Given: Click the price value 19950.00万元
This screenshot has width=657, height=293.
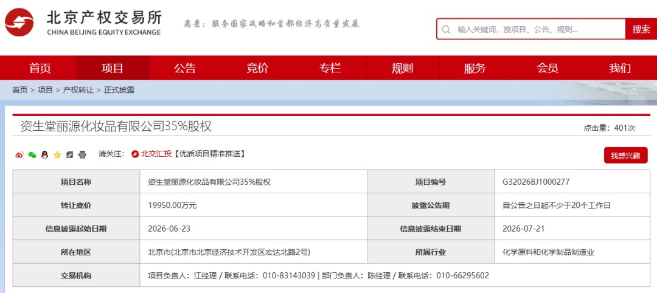Looking at the screenshot, I should pos(172,205).
